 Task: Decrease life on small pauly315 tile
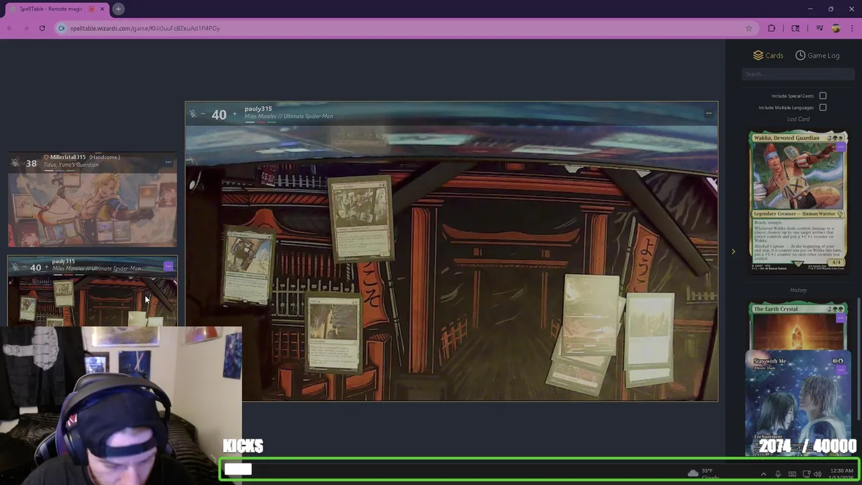pyautogui.click(x=24, y=267)
